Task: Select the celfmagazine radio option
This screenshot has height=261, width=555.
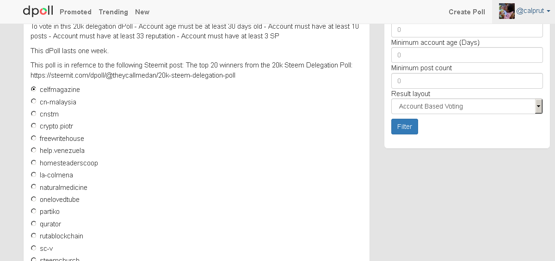Action: click(x=34, y=89)
